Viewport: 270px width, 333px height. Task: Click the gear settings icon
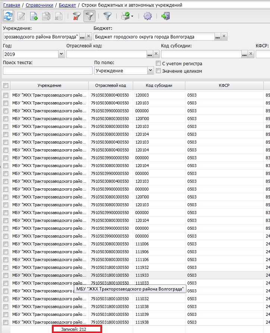(148, 16)
